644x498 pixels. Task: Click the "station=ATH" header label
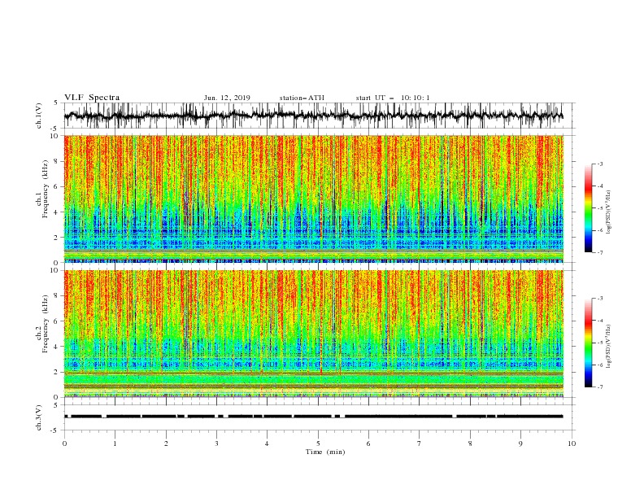(302, 98)
